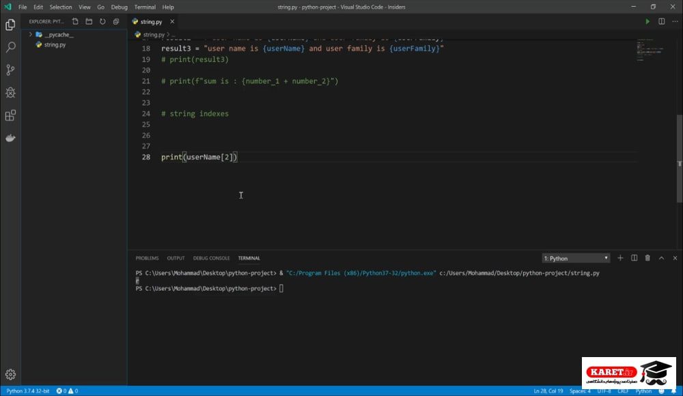This screenshot has height=396, width=683.
Task: Click the feedback smiley in status bar
Action: [x=661, y=391]
